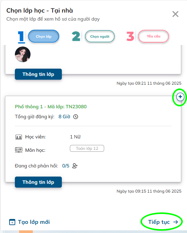
Task: Click the Học viên students icon
Action: 19,137
